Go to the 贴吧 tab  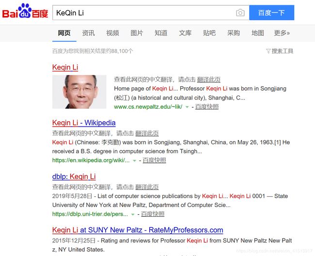(x=209, y=33)
